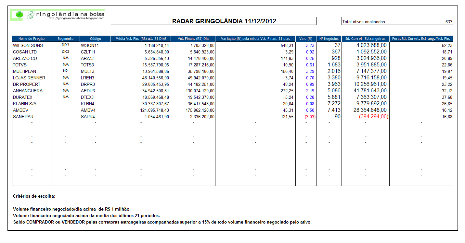Select the percentage value 52,23
465x243 pixels.
(x=447, y=45)
